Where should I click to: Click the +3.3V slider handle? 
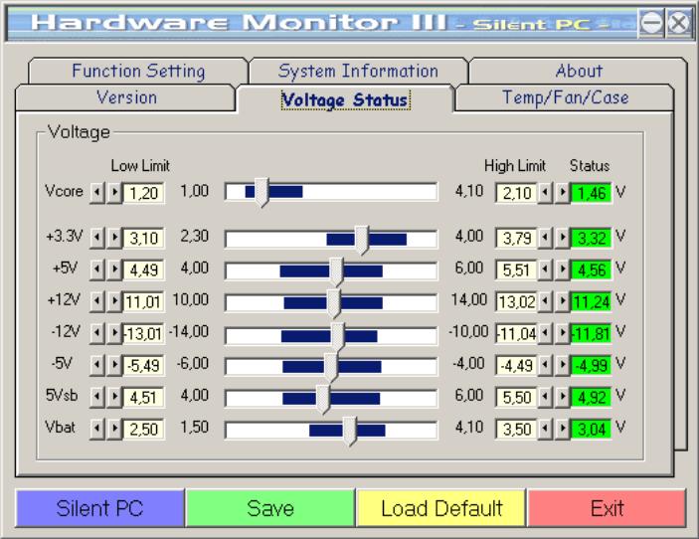pyautogui.click(x=362, y=240)
